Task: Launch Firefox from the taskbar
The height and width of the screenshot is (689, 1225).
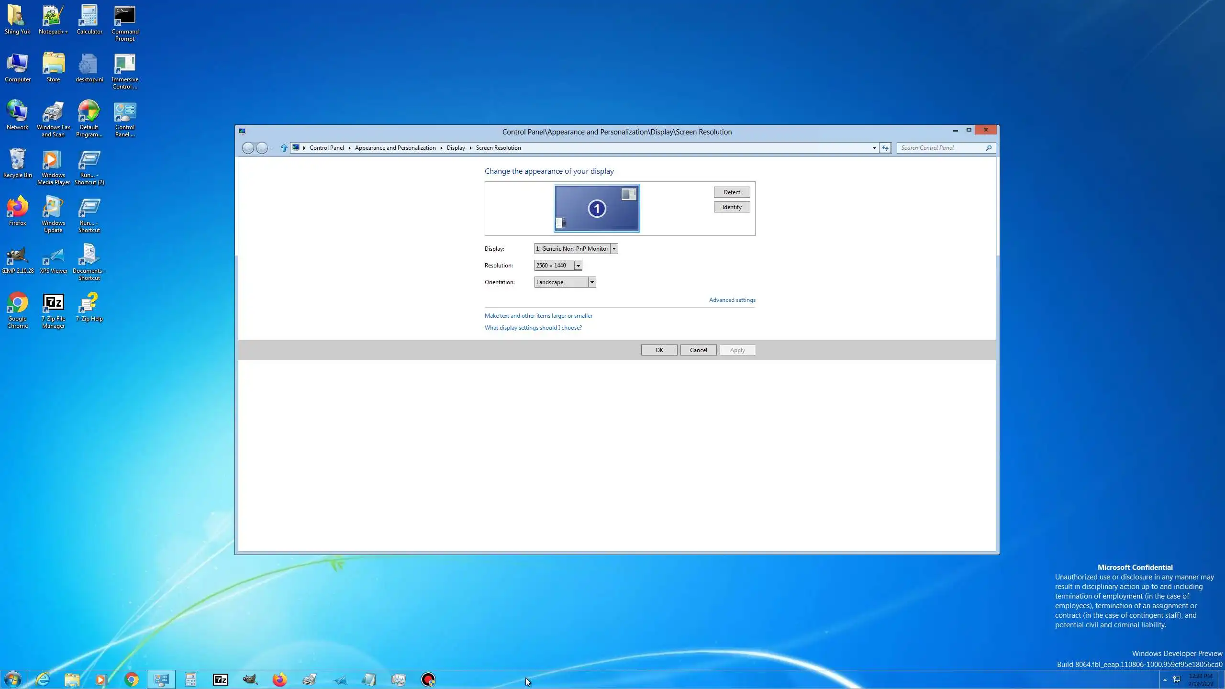Action: (279, 679)
